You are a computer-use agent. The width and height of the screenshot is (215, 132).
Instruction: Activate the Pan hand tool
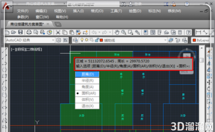tap(117, 32)
